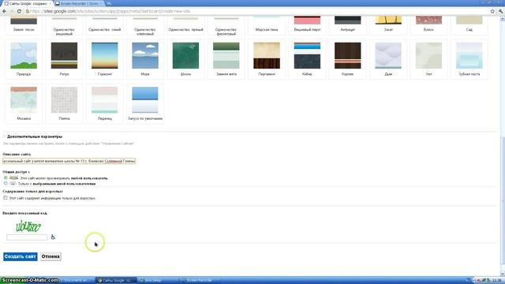This screenshot has height=284, width=505.
Task: Collapse the Дополнительные параметры section
Action: point(5,136)
